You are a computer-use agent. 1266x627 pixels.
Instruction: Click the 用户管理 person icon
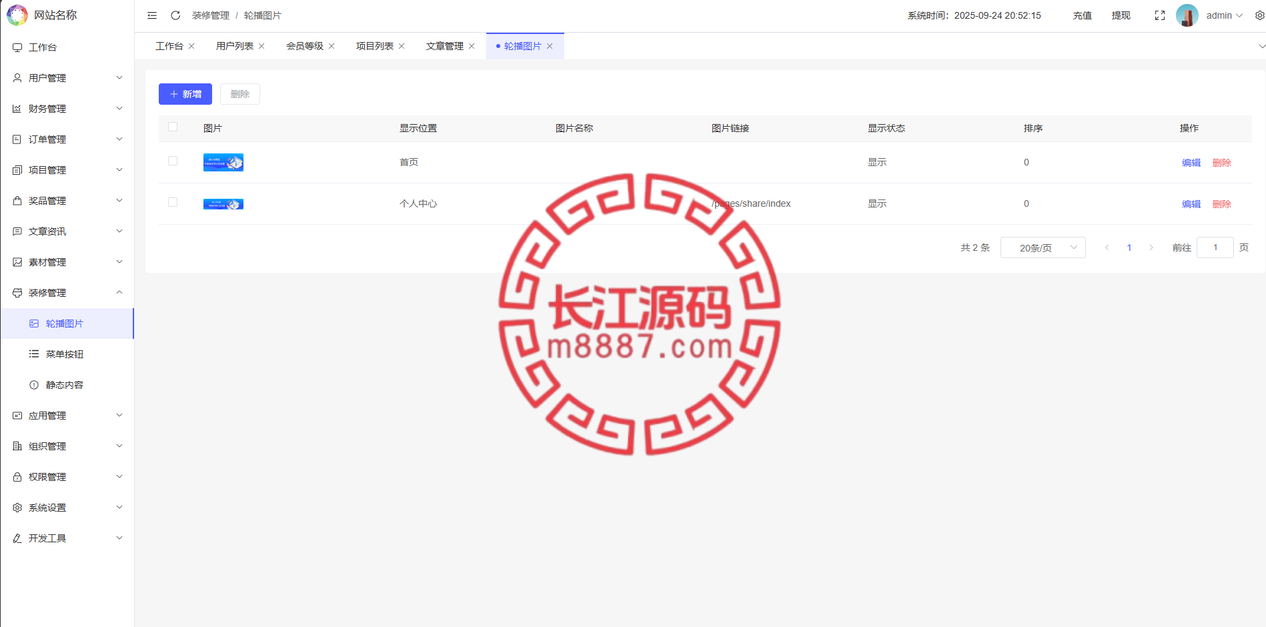tap(17, 78)
